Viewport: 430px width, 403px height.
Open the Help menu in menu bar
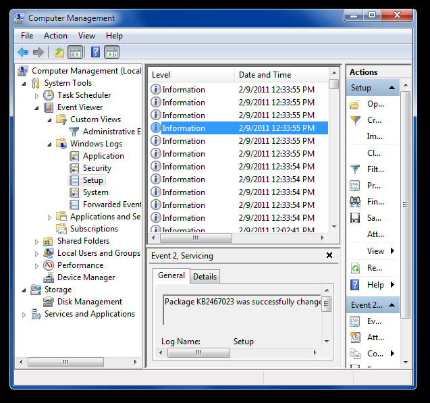(x=114, y=36)
